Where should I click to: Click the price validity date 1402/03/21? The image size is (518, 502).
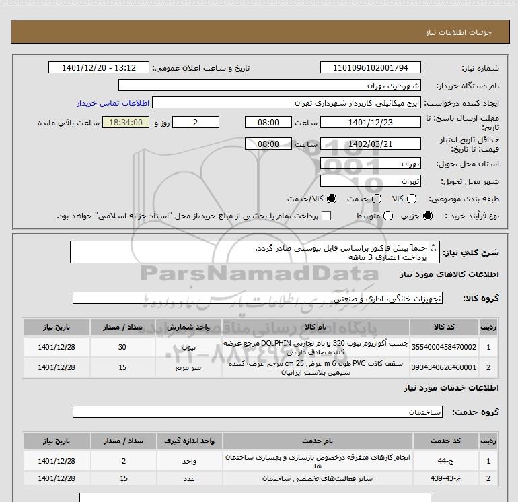[x=370, y=144]
